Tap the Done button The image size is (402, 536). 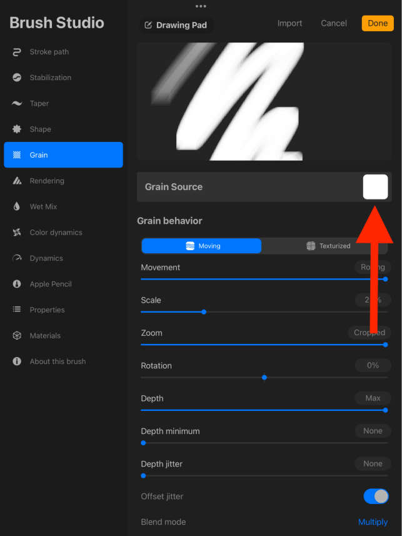(378, 23)
